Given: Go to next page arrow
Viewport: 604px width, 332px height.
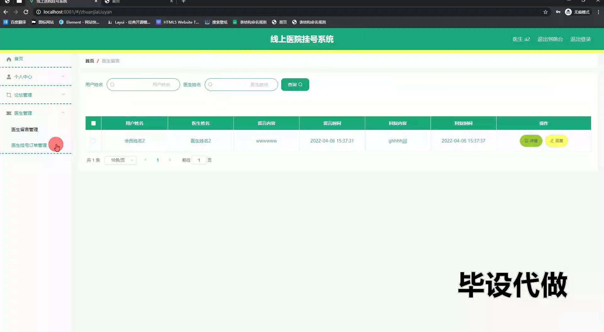Looking at the screenshot, I should coord(170,160).
